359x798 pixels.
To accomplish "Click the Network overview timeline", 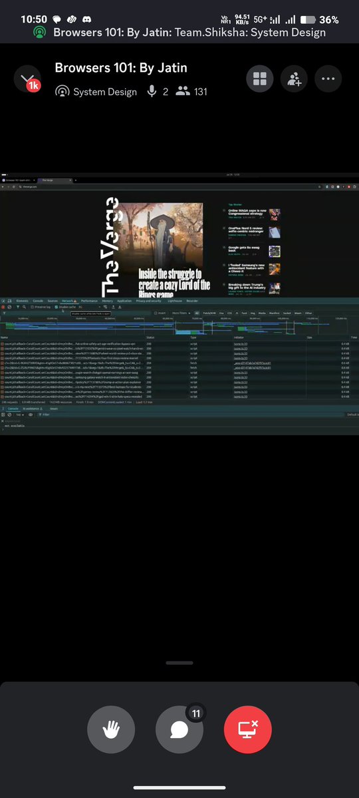I will pyautogui.click(x=179, y=325).
